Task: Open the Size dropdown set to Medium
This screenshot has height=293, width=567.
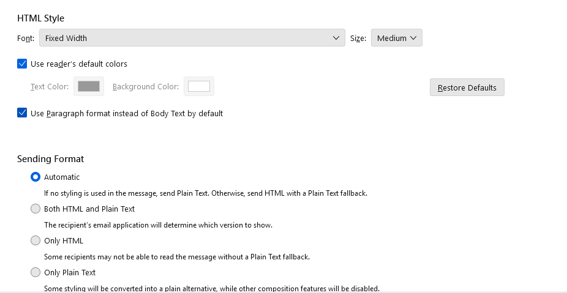Action: pos(396,38)
